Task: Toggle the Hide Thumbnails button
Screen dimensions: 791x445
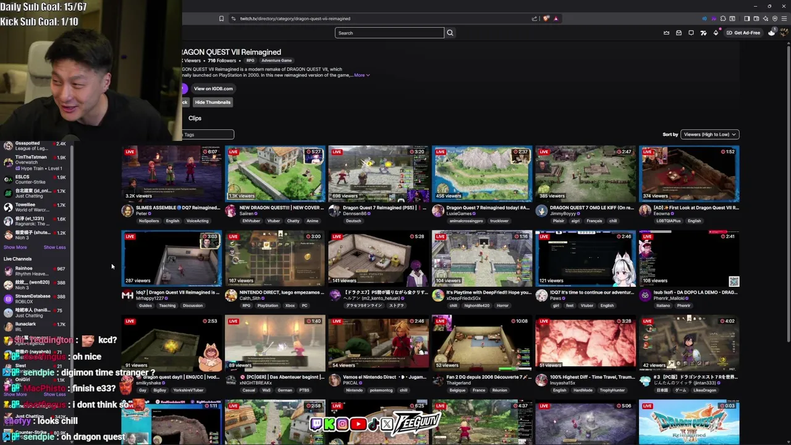Action: coord(213,102)
